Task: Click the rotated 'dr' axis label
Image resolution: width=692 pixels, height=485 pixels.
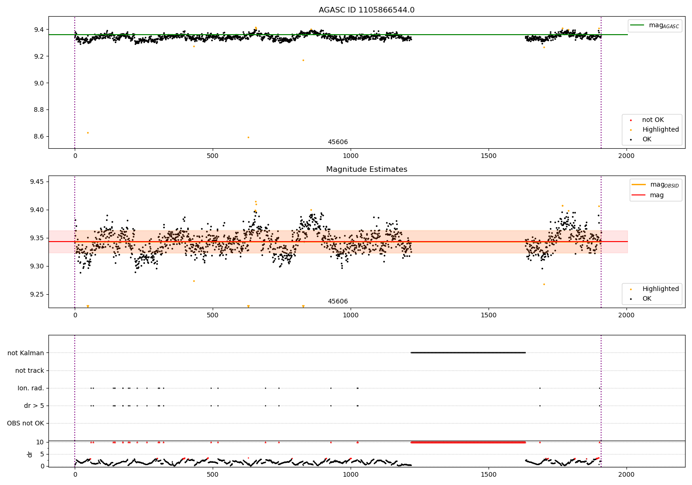Action: coord(30,454)
